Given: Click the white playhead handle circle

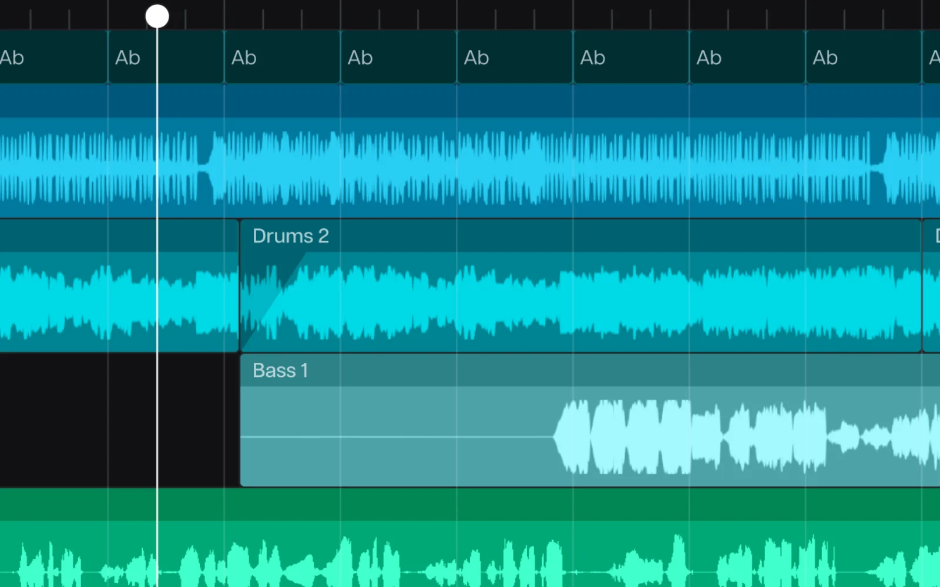Looking at the screenshot, I should point(157,16).
